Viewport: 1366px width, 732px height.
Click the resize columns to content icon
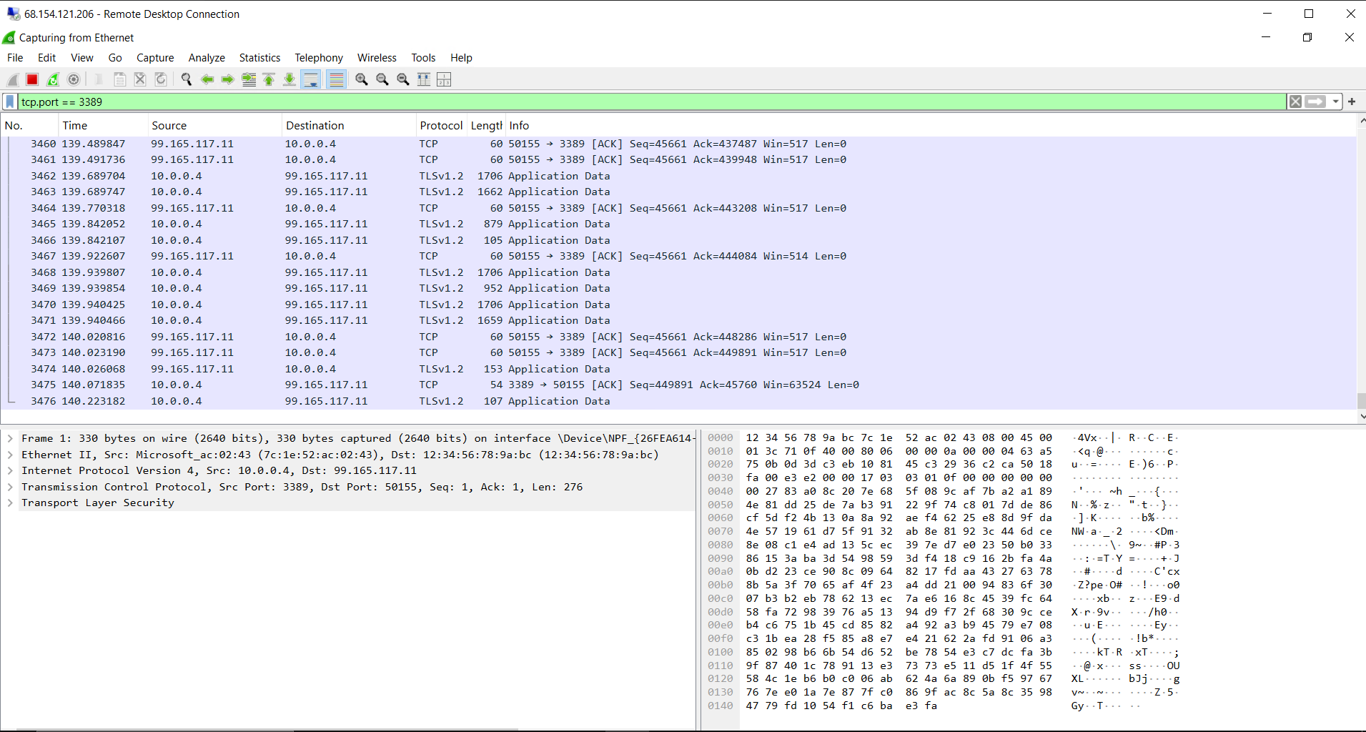pyautogui.click(x=424, y=79)
